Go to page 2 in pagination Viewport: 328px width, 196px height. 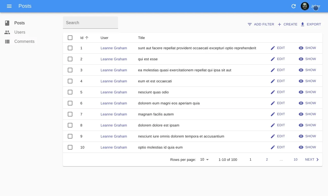[267, 160]
